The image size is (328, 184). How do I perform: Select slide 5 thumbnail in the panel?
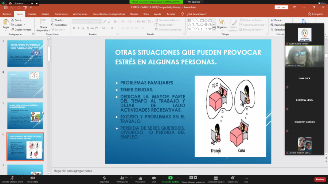tap(25, 116)
